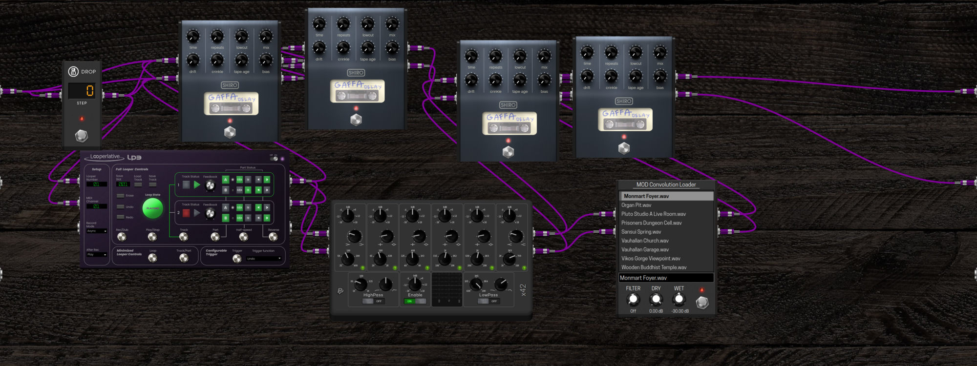Click track 2 red record square
Viewport: 977px width, 366px height.
coord(186,213)
